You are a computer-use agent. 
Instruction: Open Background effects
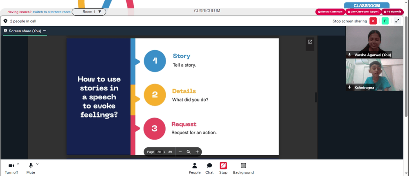pyautogui.click(x=243, y=168)
